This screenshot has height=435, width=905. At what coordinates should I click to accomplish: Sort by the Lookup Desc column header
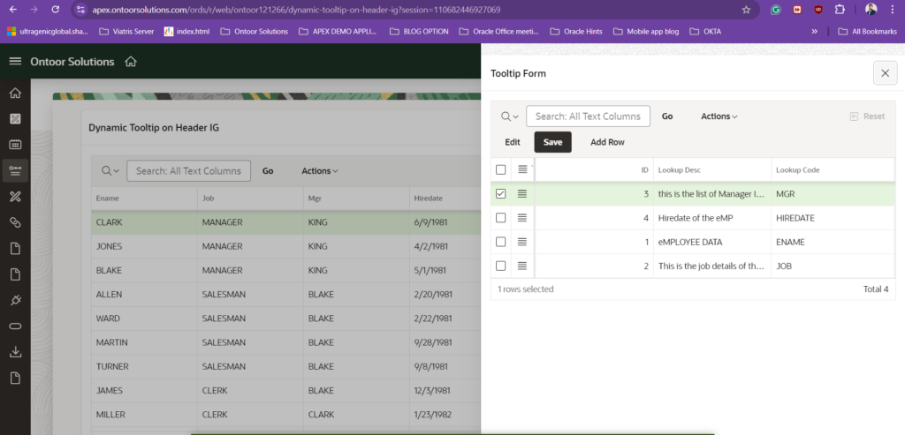coord(679,169)
